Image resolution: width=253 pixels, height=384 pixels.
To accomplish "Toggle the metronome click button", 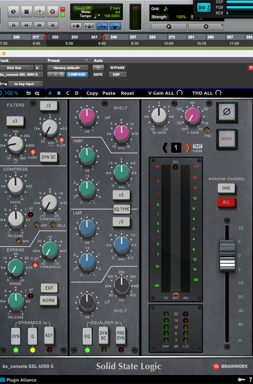I will pos(89,26).
